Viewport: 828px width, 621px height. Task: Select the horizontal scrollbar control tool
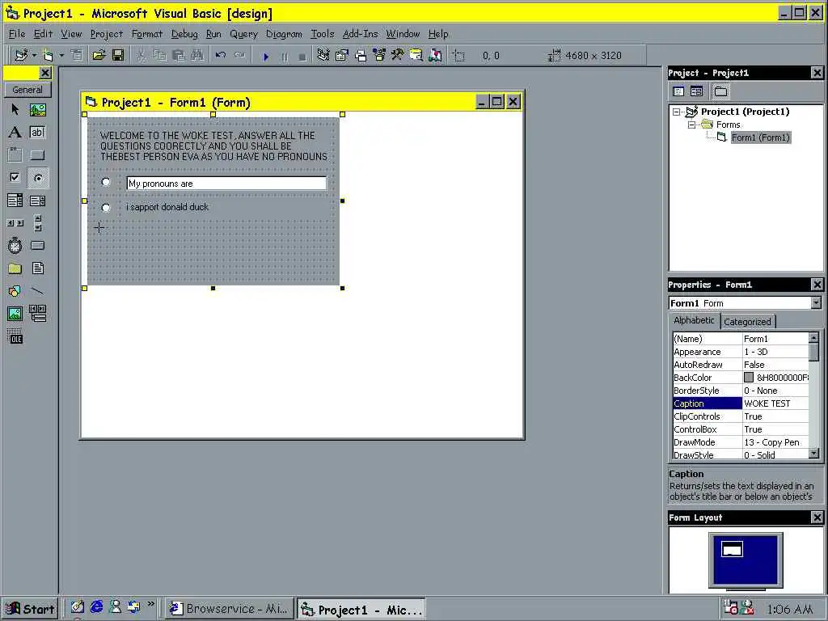click(15, 223)
